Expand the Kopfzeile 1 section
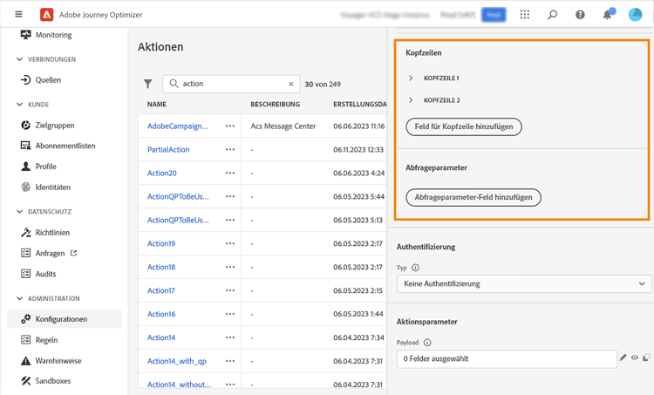Screen dimensions: 654x395 click(412, 78)
